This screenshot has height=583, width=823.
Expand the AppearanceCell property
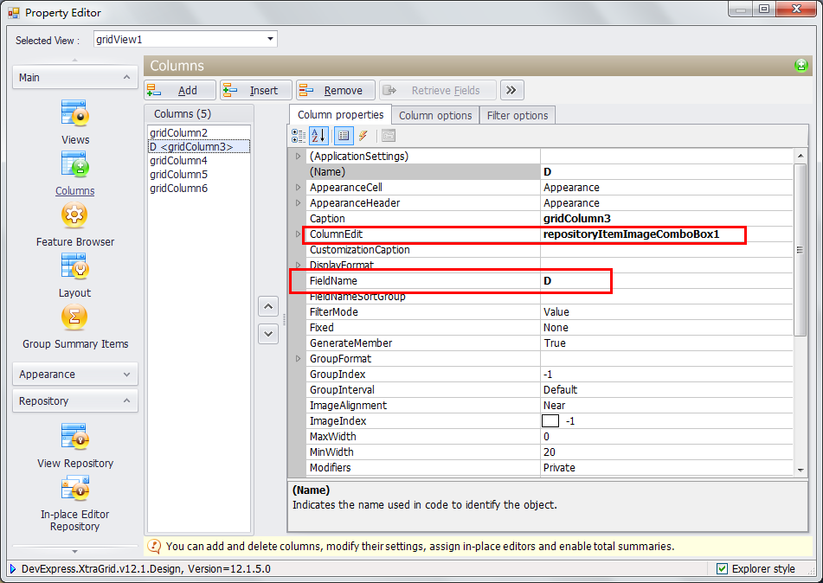tap(298, 188)
